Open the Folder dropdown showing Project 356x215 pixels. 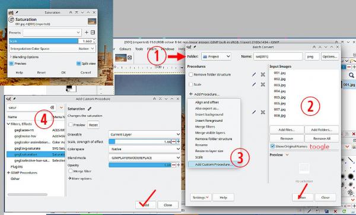point(216,56)
